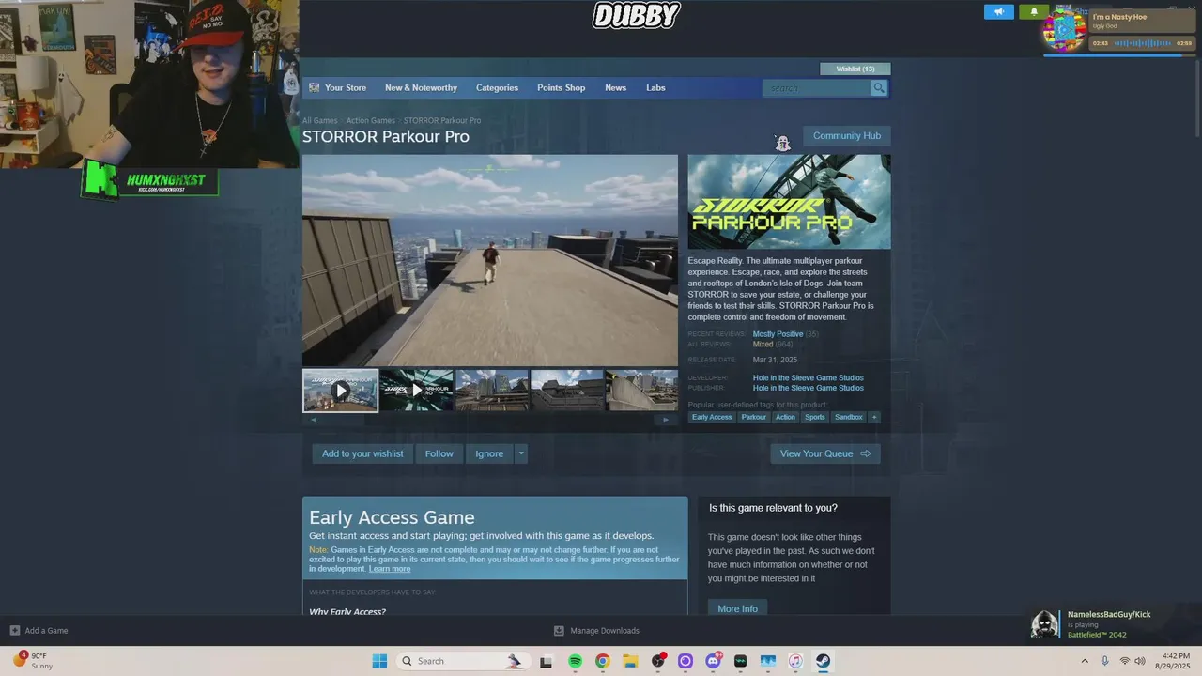Click in the store search field
The width and height of the screenshot is (1202, 676).
click(817, 87)
